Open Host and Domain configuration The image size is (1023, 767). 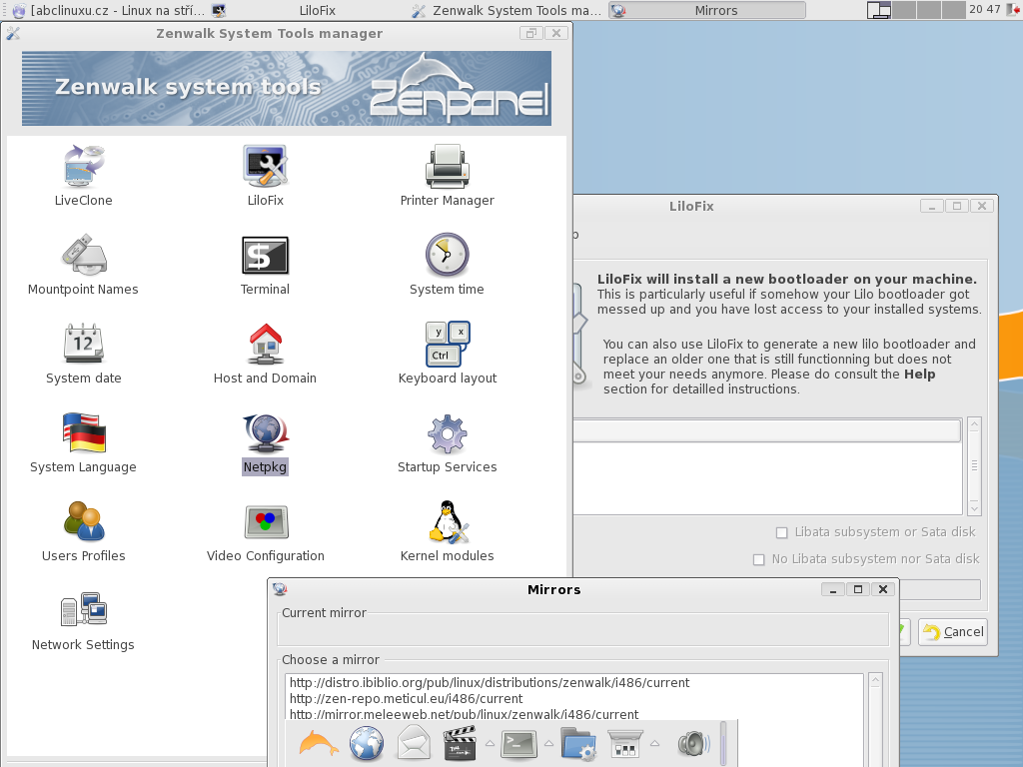point(265,353)
